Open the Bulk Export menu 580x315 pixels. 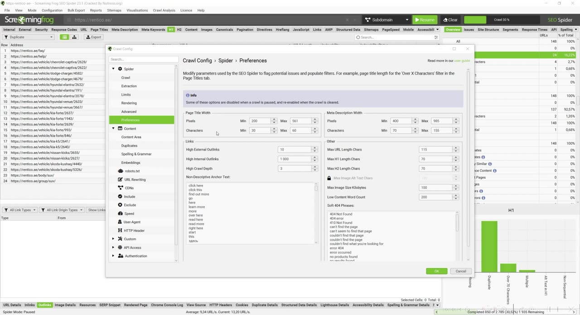pyautogui.click(x=76, y=10)
